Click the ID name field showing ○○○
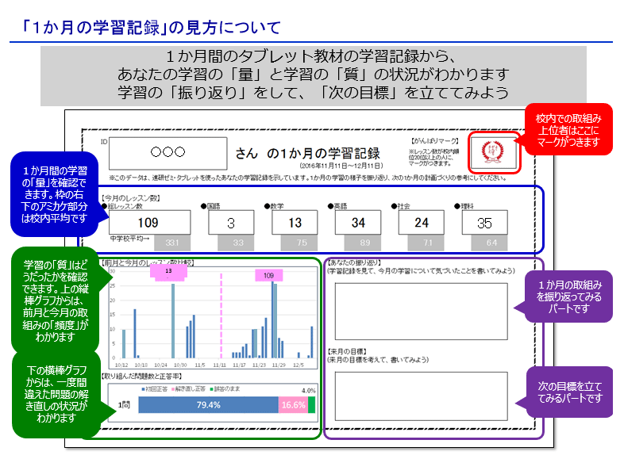 pos(168,151)
